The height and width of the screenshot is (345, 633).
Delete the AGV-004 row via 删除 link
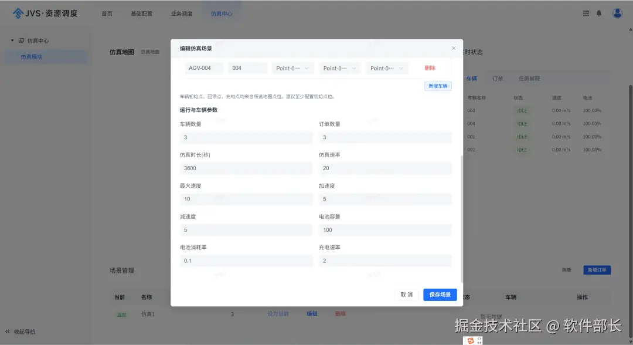(429, 67)
